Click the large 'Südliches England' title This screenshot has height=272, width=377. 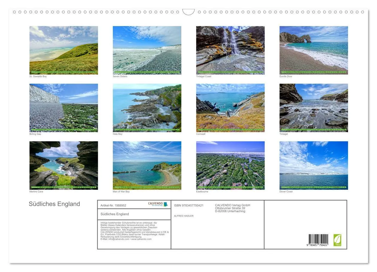click(x=54, y=204)
